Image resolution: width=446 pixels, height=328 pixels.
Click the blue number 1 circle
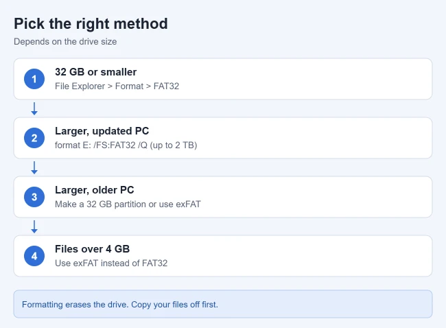tap(34, 79)
